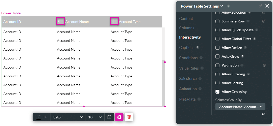
Task: Expand the Power Table Settings title chevron
Action: (x=222, y=6)
